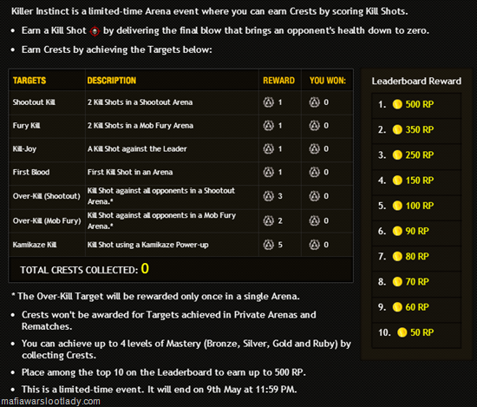The image size is (477, 407).
Task: Click the Shootout Kill reward crest icon
Action: pyautogui.click(x=268, y=102)
